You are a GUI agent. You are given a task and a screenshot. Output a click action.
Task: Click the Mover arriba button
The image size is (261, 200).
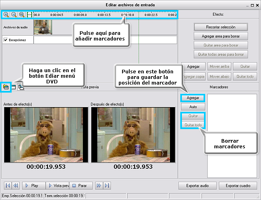point(219,67)
